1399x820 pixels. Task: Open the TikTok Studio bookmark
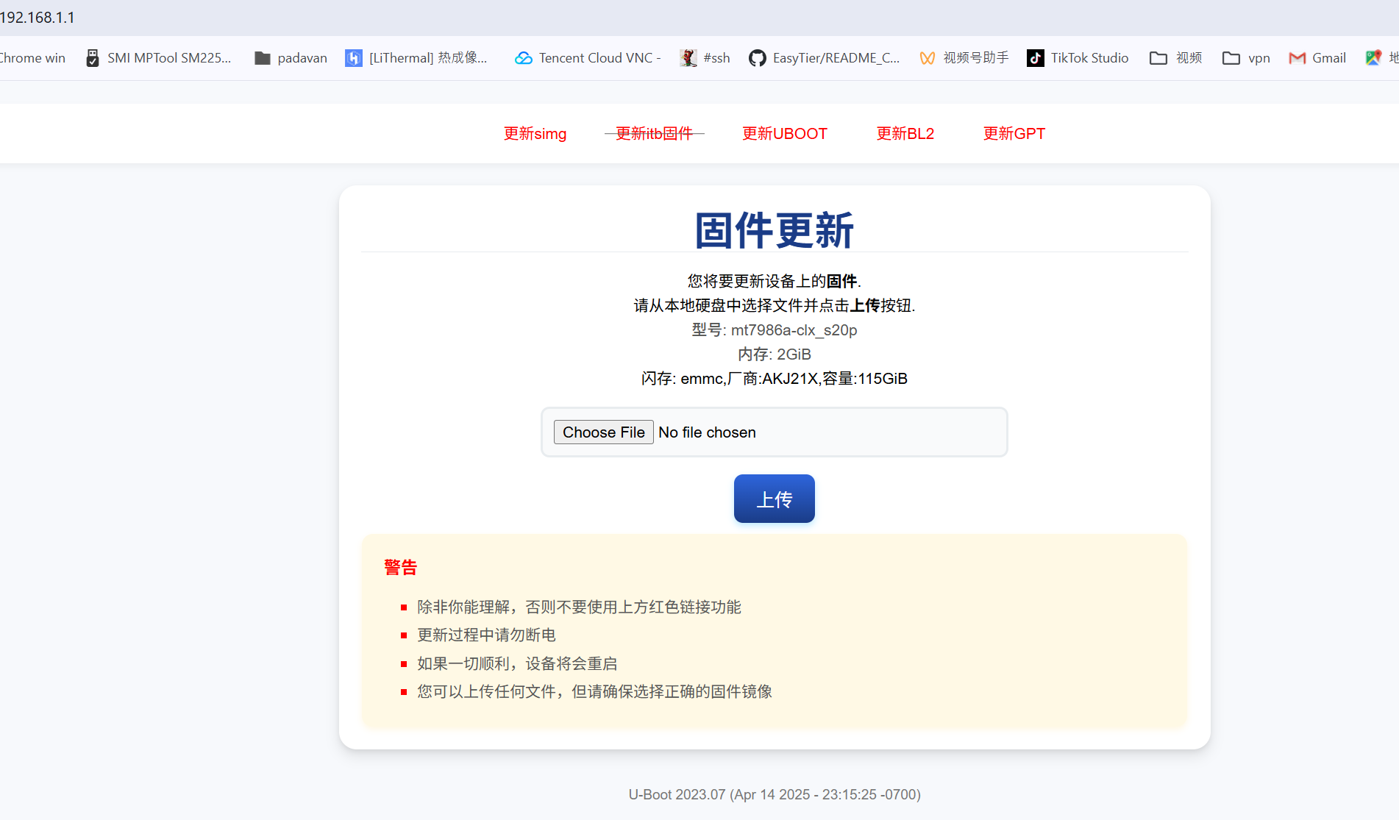point(1078,58)
